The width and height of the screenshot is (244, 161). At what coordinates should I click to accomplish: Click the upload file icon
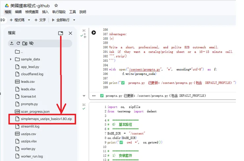pos(12,43)
